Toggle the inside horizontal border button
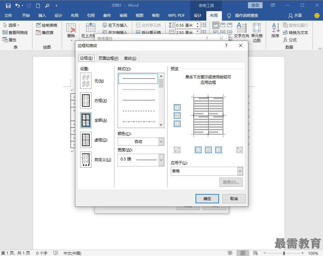The image size is (323, 256). pyautogui.click(x=177, y=116)
